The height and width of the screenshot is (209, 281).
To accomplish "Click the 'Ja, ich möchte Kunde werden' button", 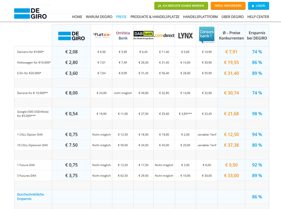I will (181, 6).
